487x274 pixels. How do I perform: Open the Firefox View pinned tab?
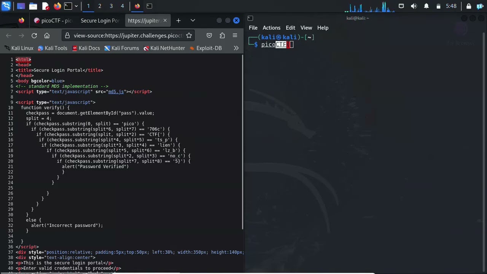tap(21, 21)
